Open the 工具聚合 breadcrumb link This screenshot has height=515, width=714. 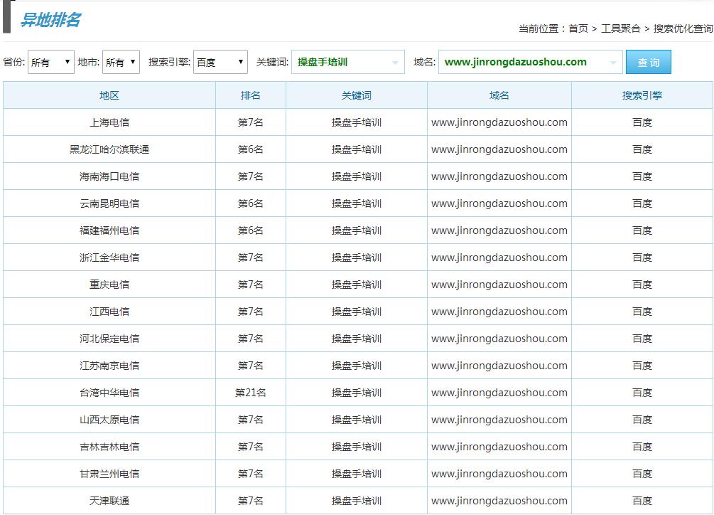coord(621,28)
